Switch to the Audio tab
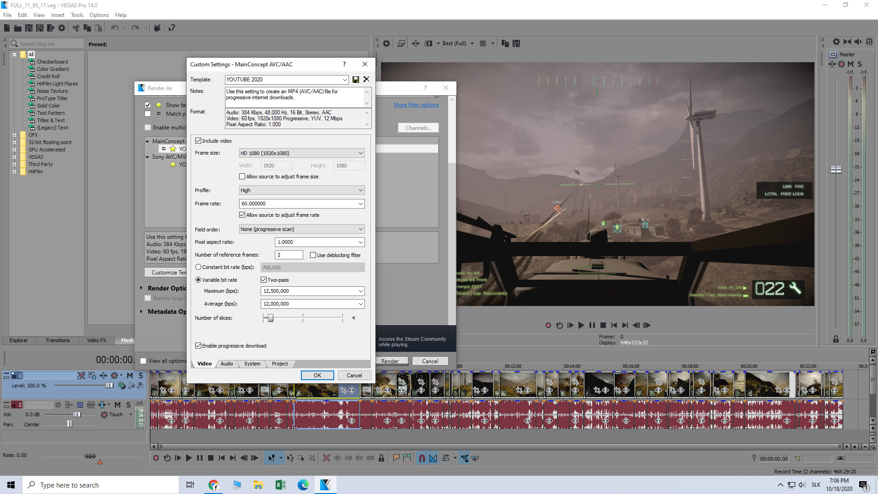This screenshot has width=878, height=494. coord(227,364)
